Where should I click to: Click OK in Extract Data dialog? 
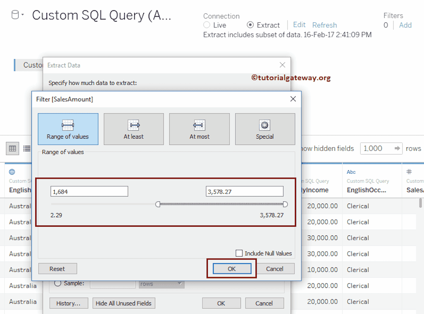coord(221,303)
